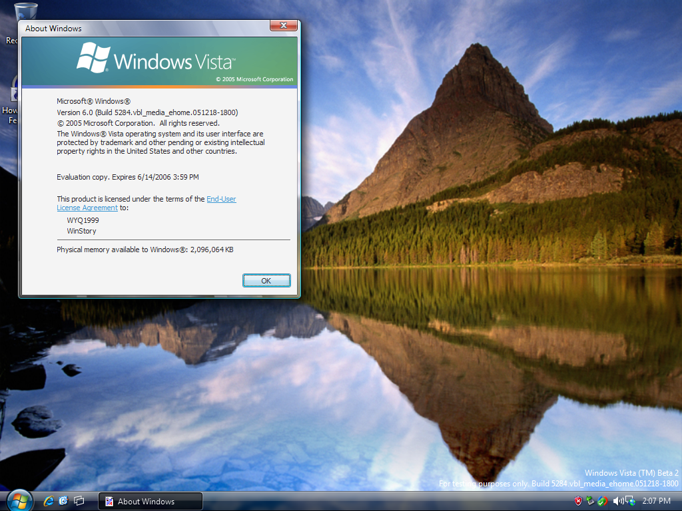Open the Start menu orb
682x511 pixels.
(18, 500)
